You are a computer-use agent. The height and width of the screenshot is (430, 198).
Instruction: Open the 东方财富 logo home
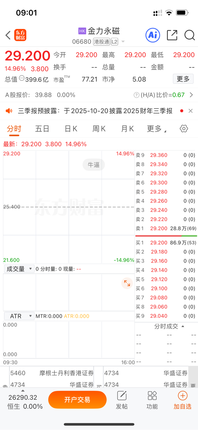20,35
